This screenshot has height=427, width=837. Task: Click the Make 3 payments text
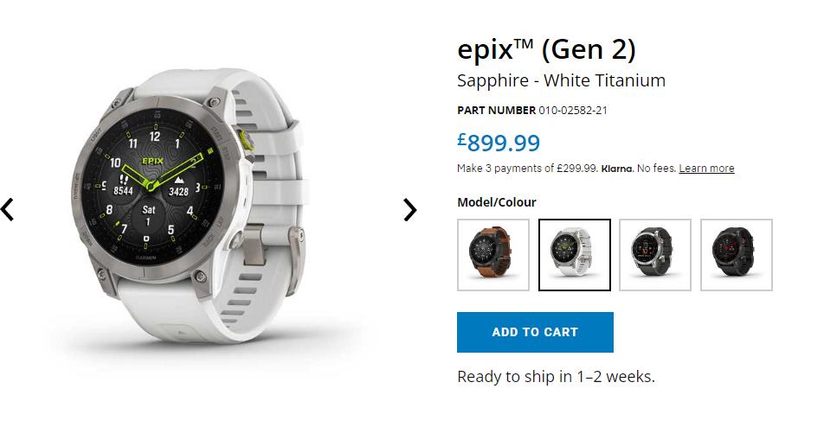tap(526, 169)
